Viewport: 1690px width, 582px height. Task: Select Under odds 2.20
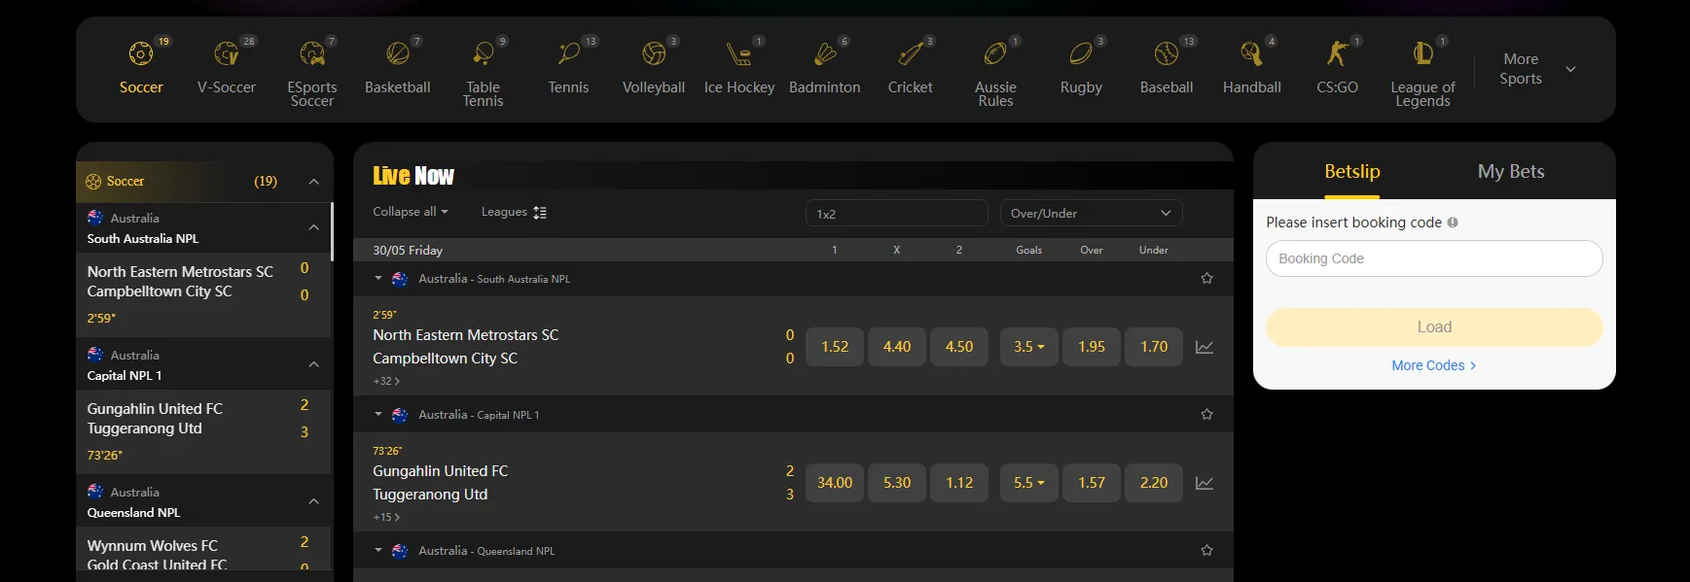coord(1154,483)
